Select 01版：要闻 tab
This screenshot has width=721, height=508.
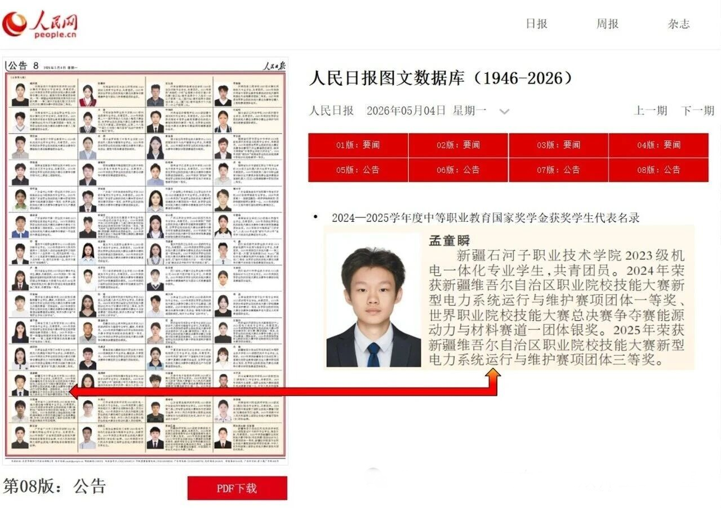point(358,145)
